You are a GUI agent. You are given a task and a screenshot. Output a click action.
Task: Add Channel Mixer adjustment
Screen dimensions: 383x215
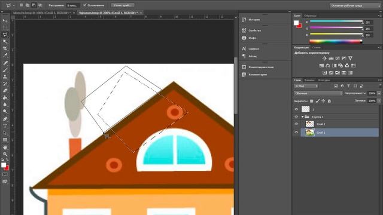[347, 66]
